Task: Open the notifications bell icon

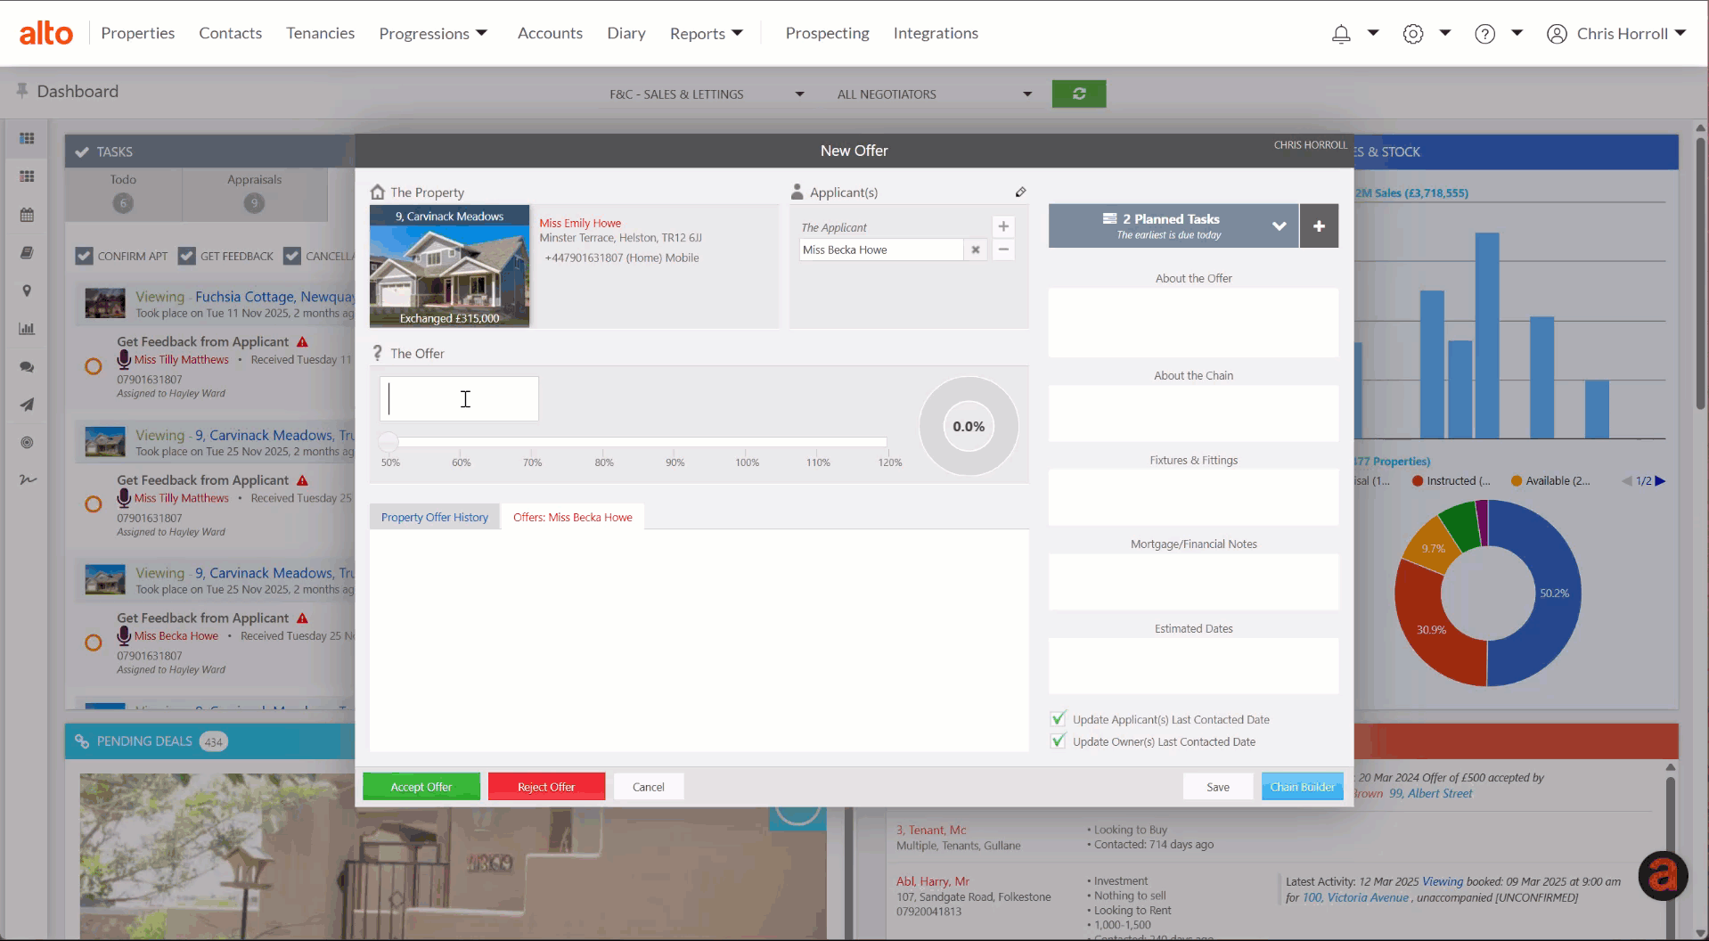Action: [x=1341, y=34]
